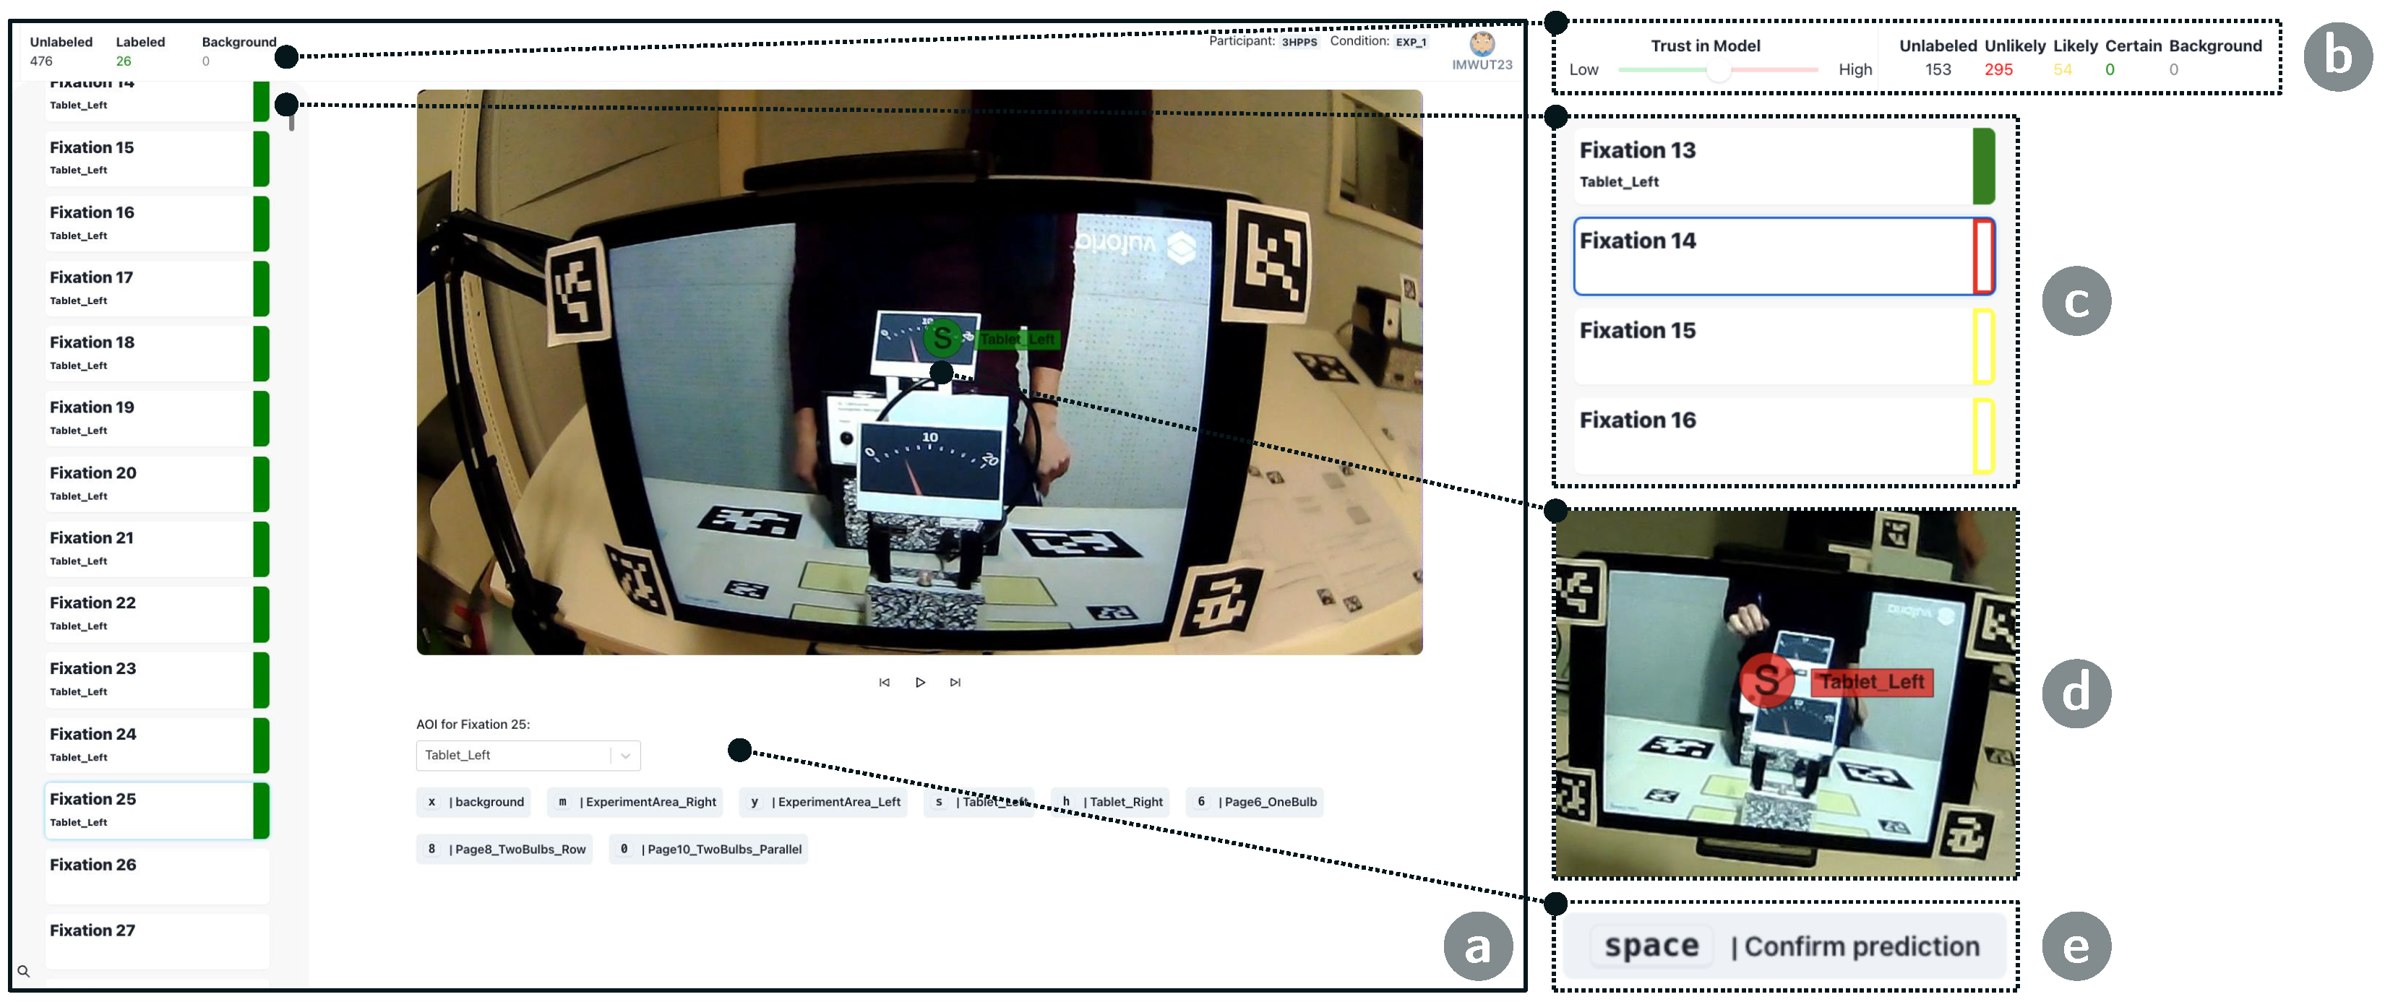Click the Confirm prediction space button
This screenshot has width=2385, height=1002.
[1784, 946]
